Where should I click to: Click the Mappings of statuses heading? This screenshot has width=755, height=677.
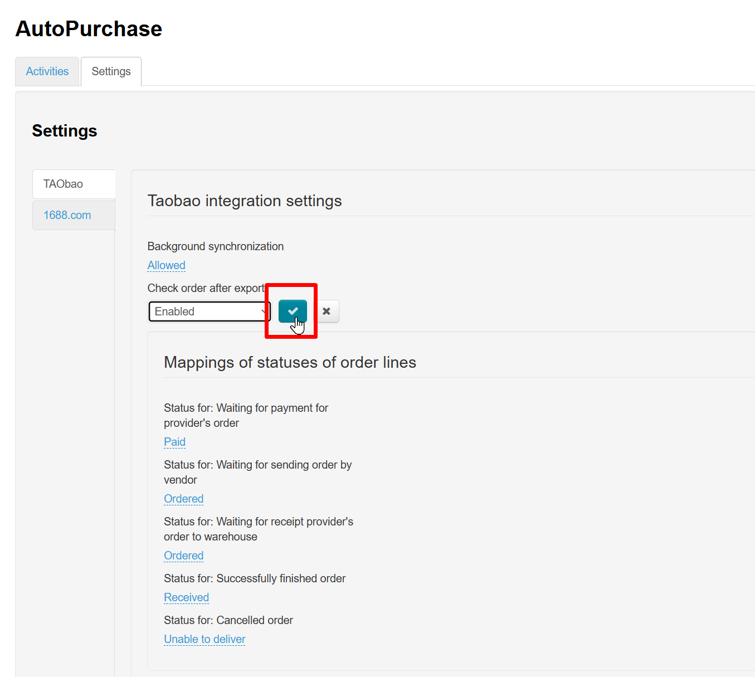pos(290,362)
